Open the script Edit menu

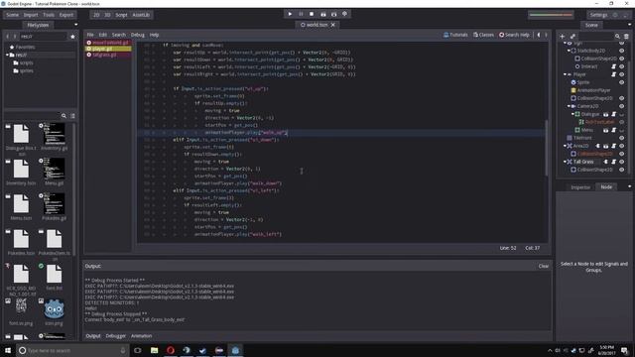tap(103, 35)
